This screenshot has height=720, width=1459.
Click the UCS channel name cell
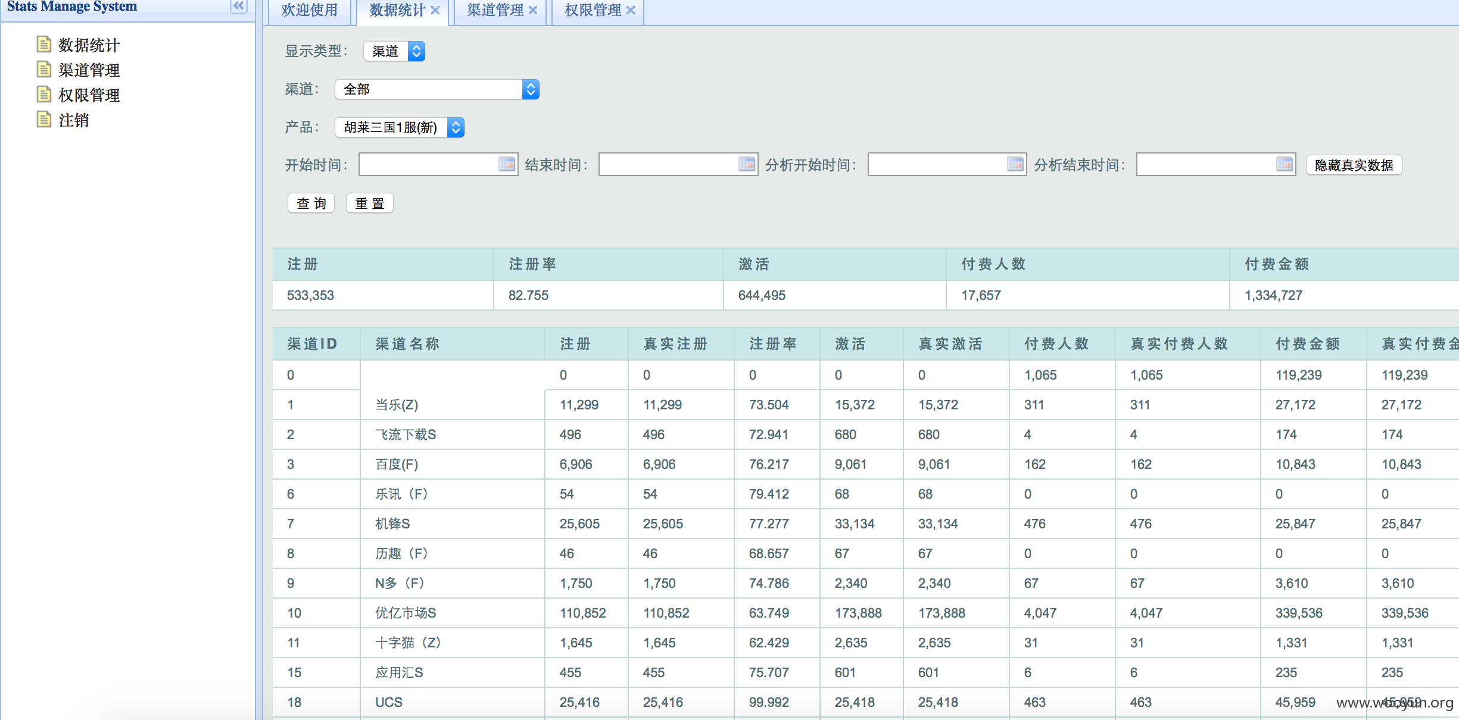click(453, 702)
